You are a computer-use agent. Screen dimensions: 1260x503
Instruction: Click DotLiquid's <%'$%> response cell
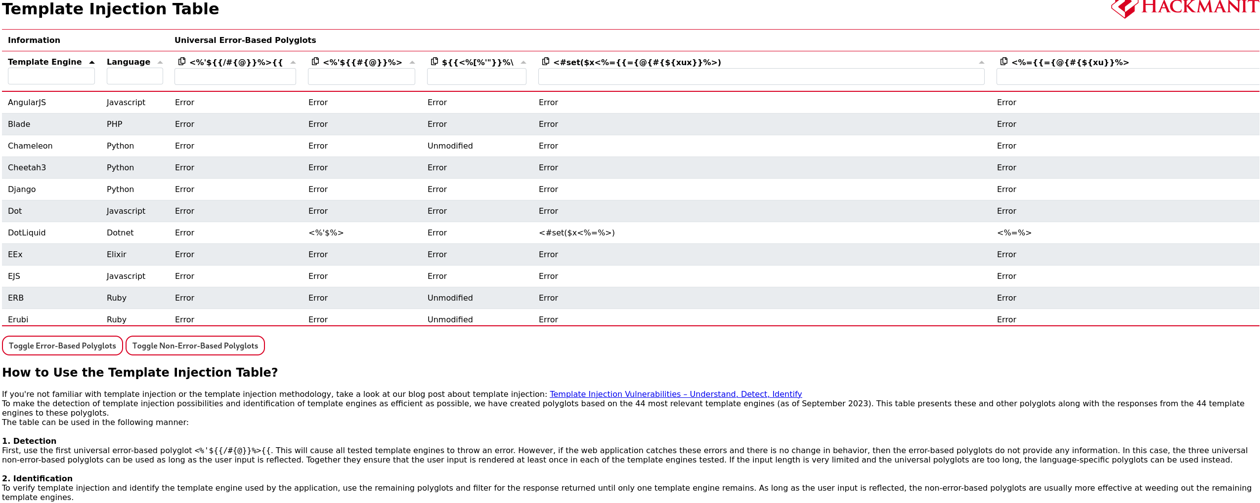[326, 232]
